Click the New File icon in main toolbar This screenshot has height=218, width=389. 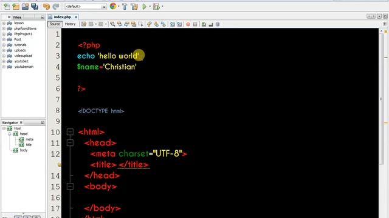point(7,7)
